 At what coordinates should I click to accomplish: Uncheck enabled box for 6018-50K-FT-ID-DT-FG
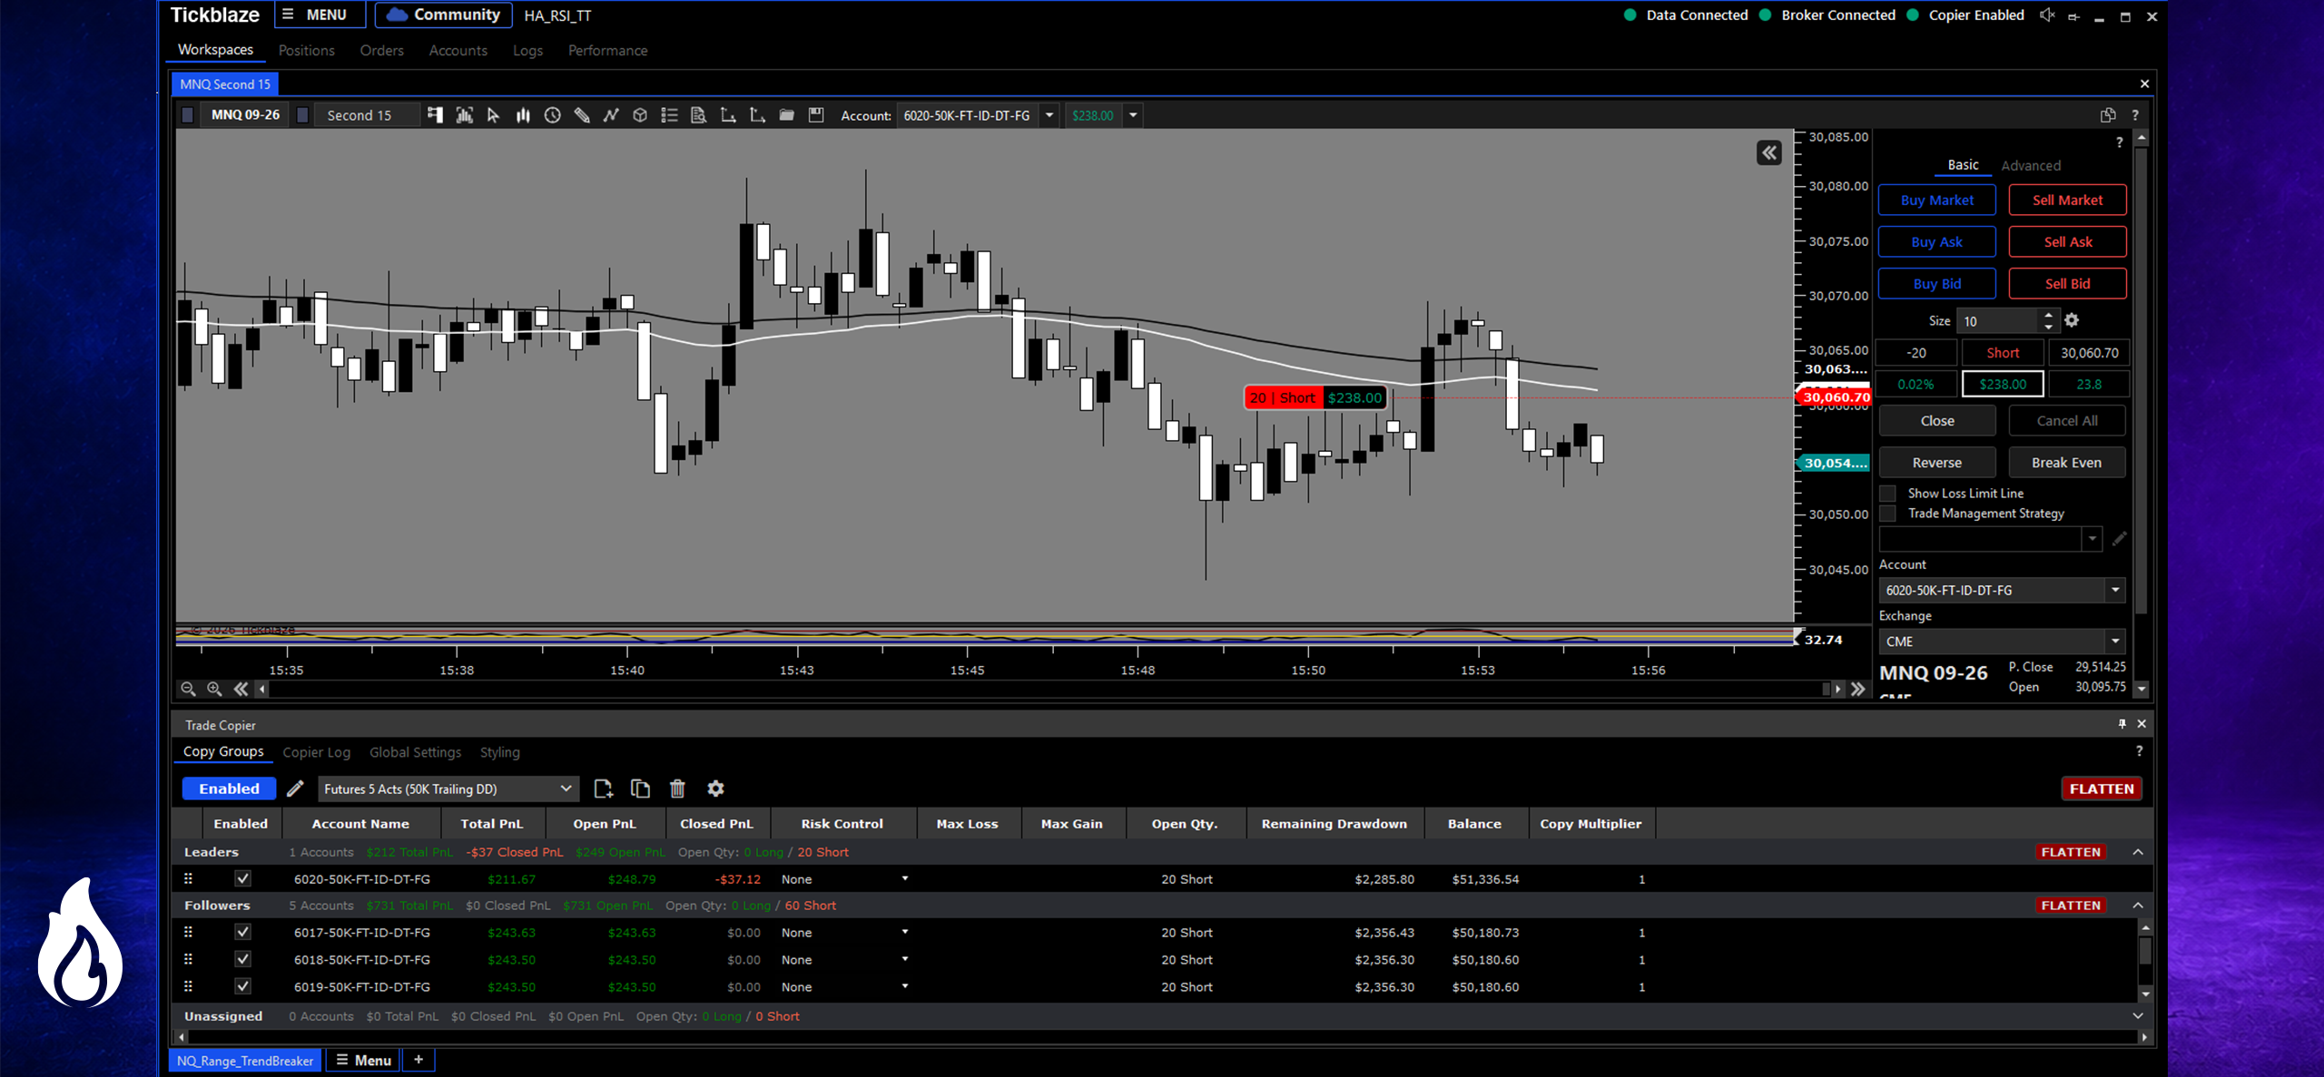coord(242,959)
